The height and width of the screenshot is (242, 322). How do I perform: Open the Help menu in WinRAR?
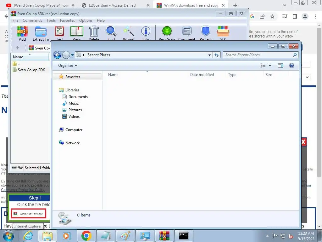pyautogui.click(x=101, y=20)
